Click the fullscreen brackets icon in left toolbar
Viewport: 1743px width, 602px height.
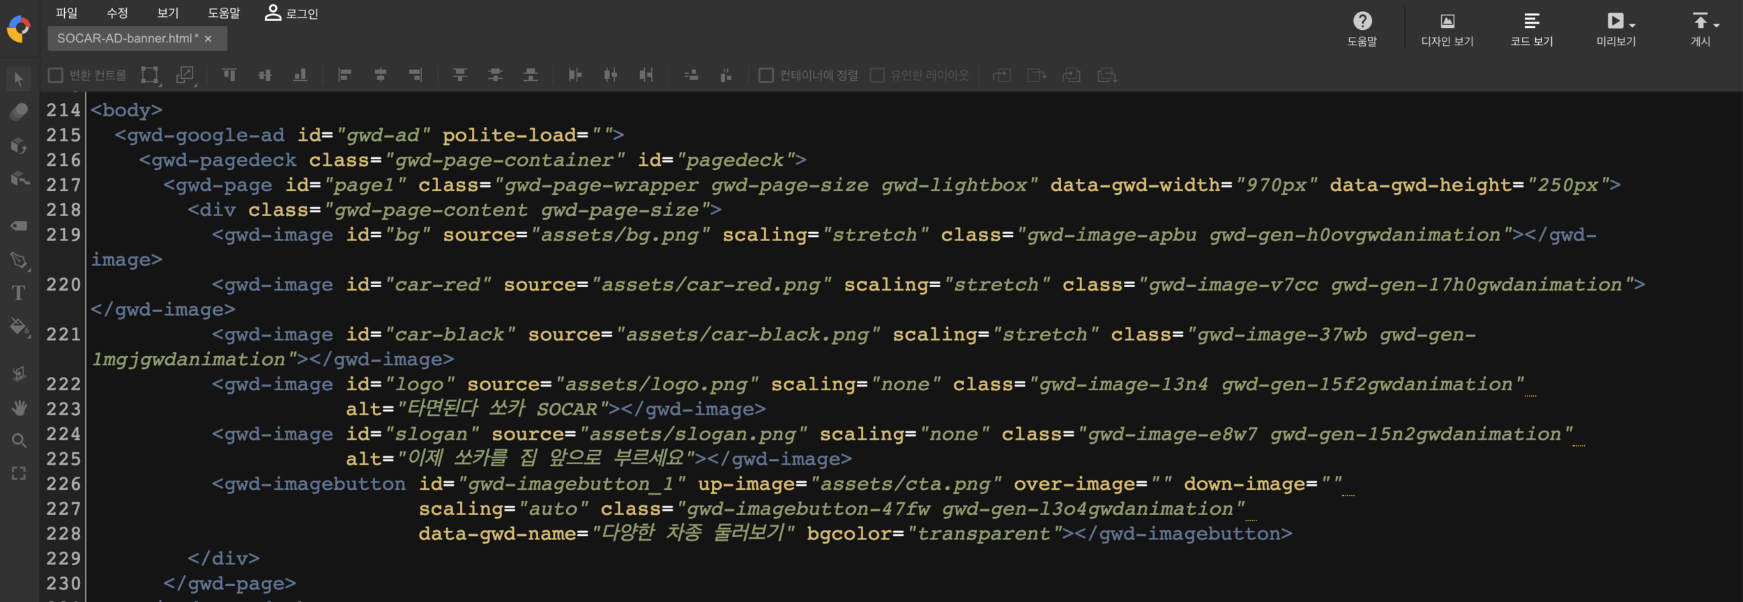pos(19,473)
